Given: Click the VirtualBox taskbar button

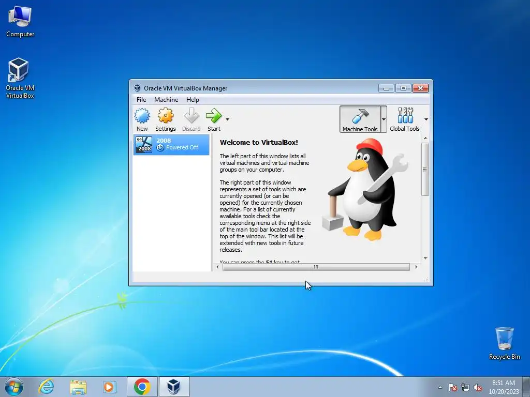Looking at the screenshot, I should (174, 387).
